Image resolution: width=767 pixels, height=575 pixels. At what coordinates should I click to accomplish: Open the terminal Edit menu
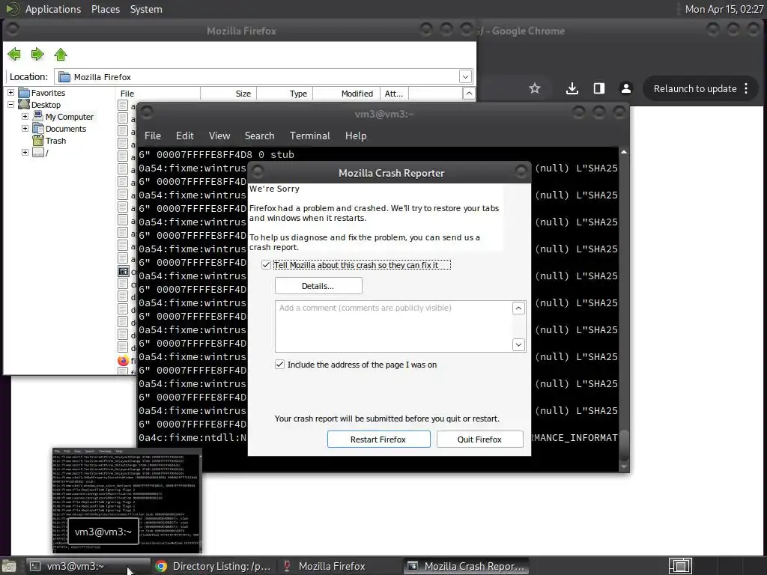click(184, 136)
